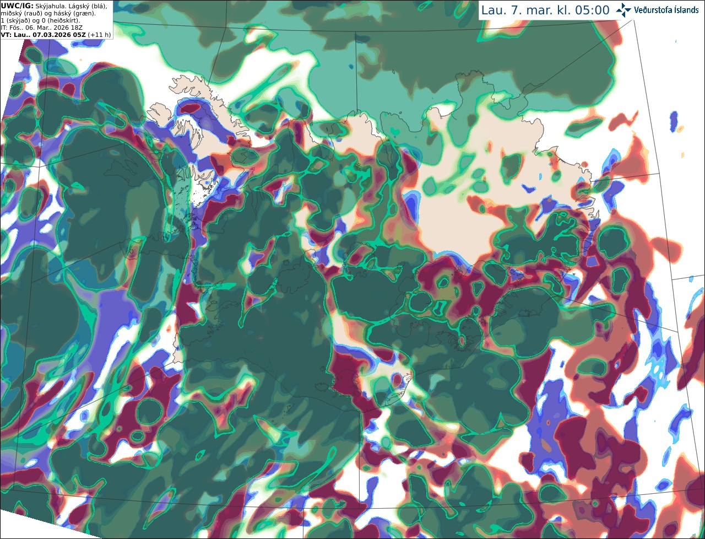Click the Veðurstofa Íslands compass logo icon
This screenshot has width=705, height=539.
(624, 10)
